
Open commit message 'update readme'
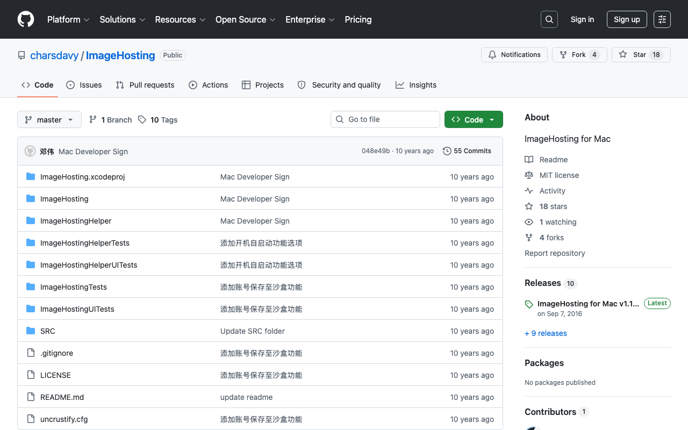pos(247,397)
